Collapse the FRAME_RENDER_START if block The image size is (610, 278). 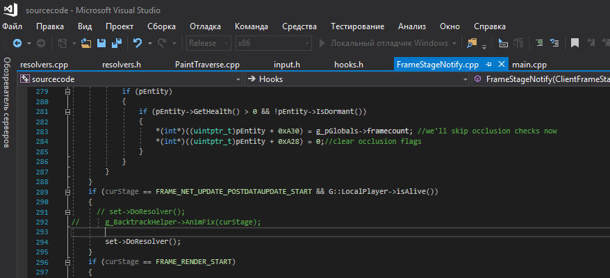click(67, 262)
